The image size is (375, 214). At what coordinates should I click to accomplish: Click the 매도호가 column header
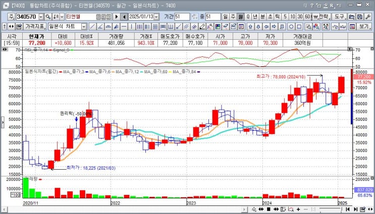coord(170,36)
